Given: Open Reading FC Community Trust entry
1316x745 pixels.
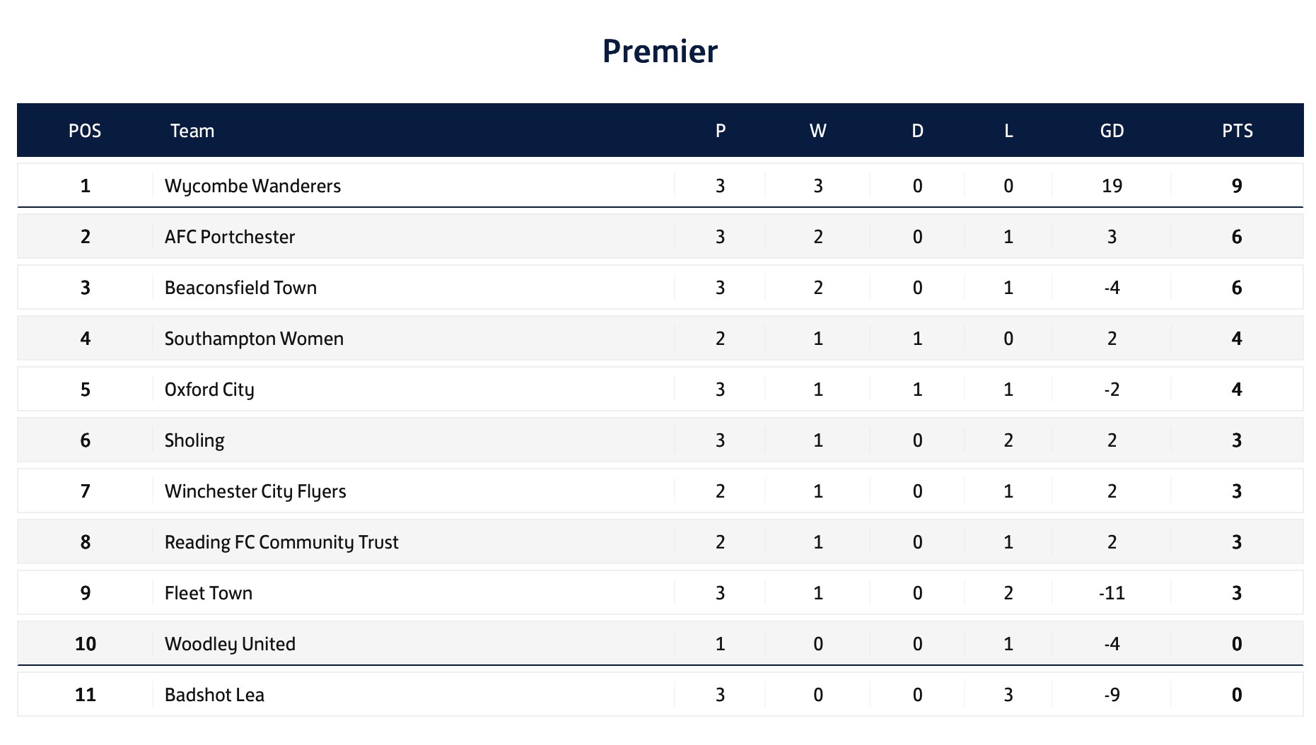Looking at the screenshot, I should pos(281,542).
